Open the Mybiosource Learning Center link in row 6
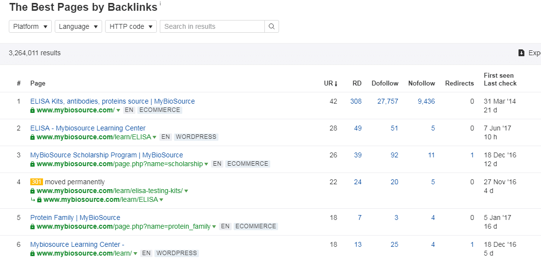The height and width of the screenshot is (260, 541). pyautogui.click(x=77, y=244)
